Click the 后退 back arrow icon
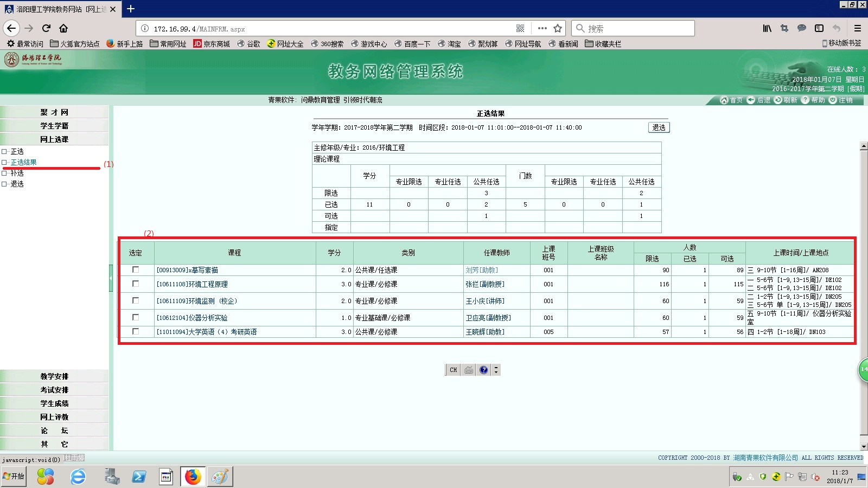 click(x=751, y=100)
